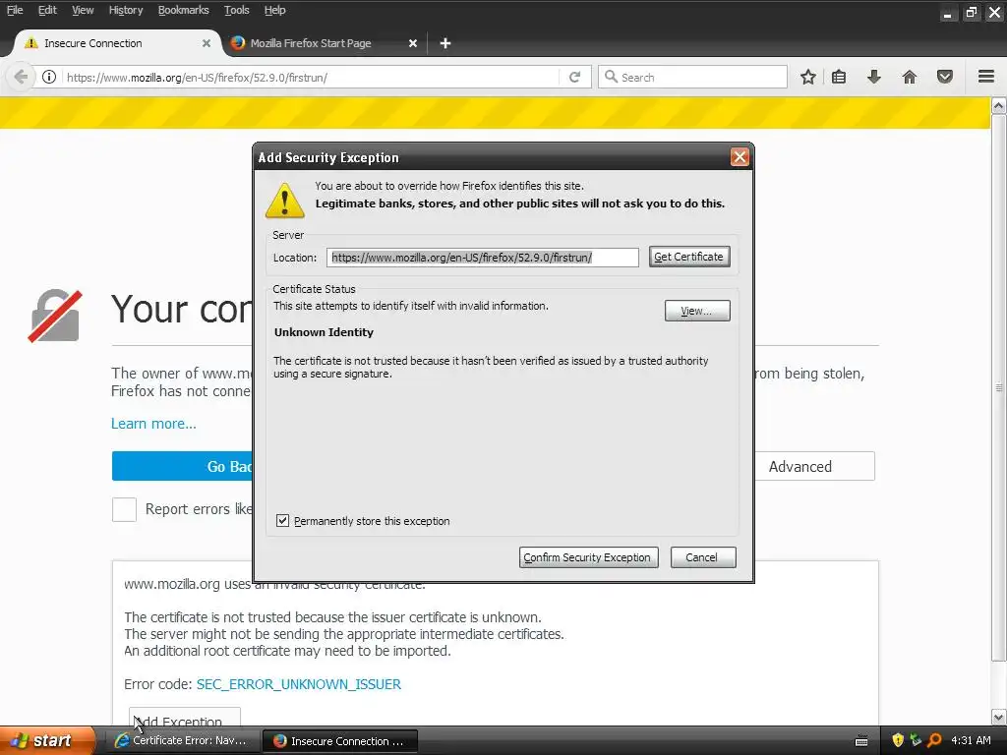Close the Insecure Connection tab
The image size is (1007, 755).
(207, 43)
